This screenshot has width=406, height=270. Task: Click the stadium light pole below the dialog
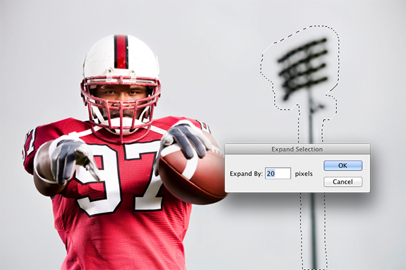314,230
